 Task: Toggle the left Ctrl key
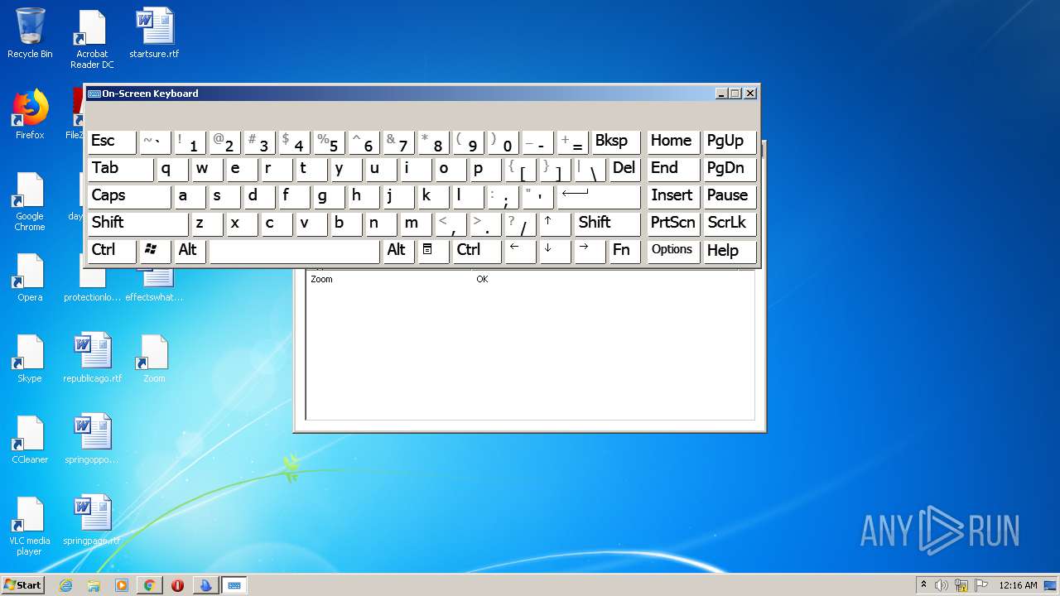click(112, 251)
